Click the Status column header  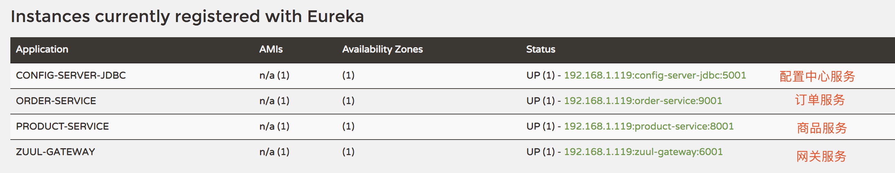coord(540,50)
